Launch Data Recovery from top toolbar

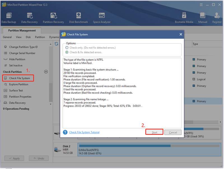pyautogui.click(x=29, y=18)
